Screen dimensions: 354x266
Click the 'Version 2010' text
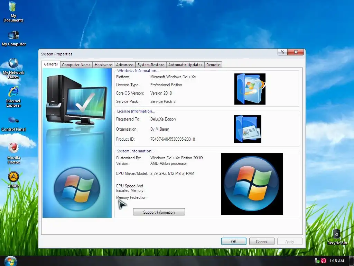click(161, 93)
